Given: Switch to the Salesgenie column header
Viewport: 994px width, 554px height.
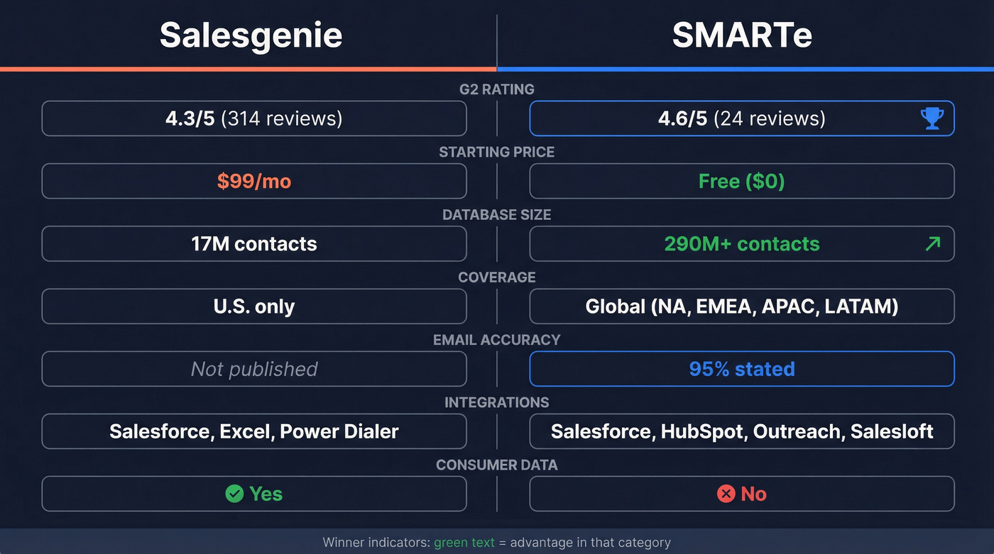Looking at the screenshot, I should pyautogui.click(x=251, y=34).
